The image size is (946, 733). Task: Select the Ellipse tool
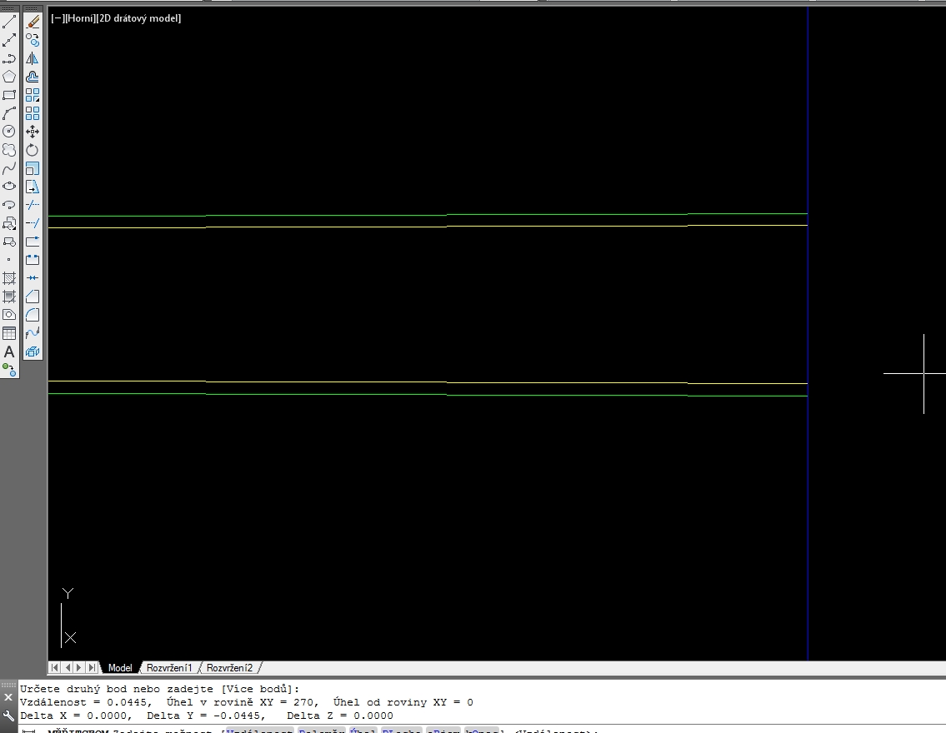[9, 187]
